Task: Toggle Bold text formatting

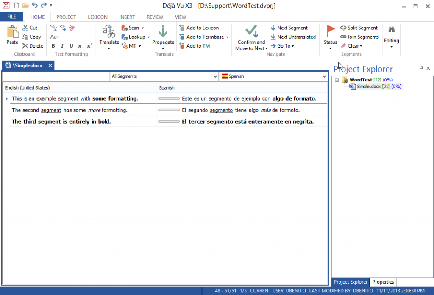Action: 53,46
